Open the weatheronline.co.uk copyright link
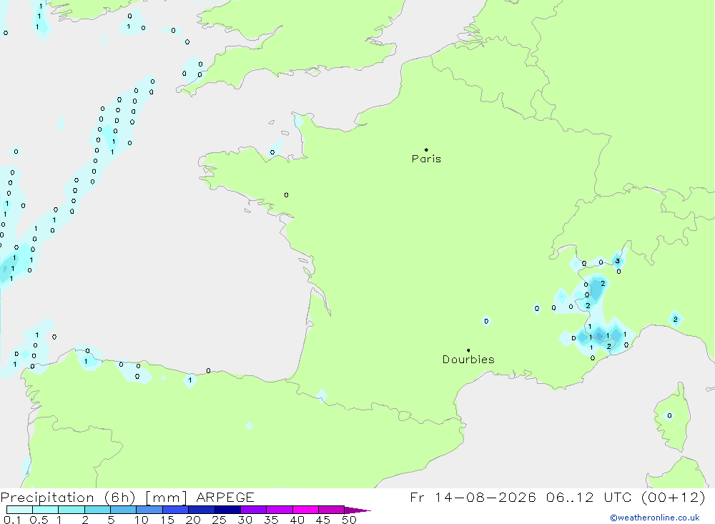This screenshot has height=524, width=715. click(x=655, y=518)
